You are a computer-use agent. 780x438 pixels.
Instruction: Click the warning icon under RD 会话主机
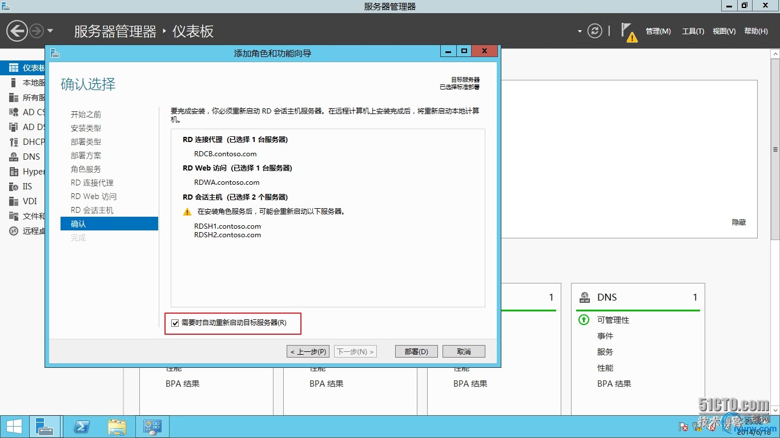[187, 212]
